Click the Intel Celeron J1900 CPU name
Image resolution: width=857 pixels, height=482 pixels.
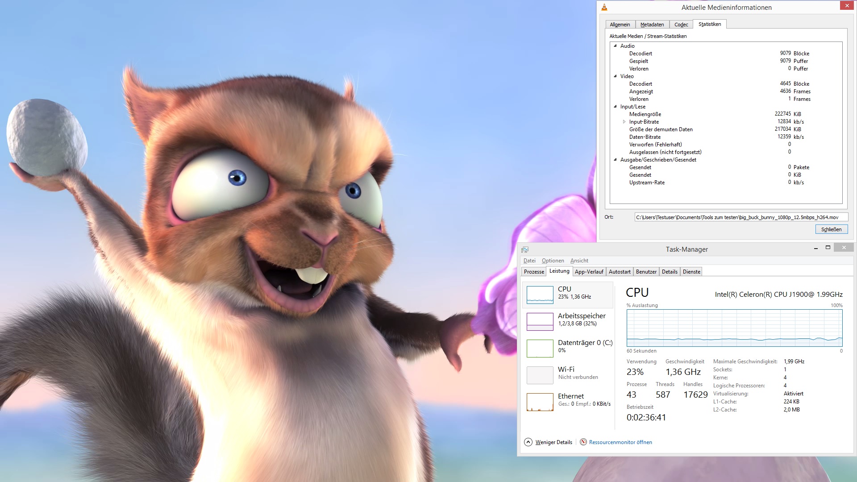[x=778, y=295]
